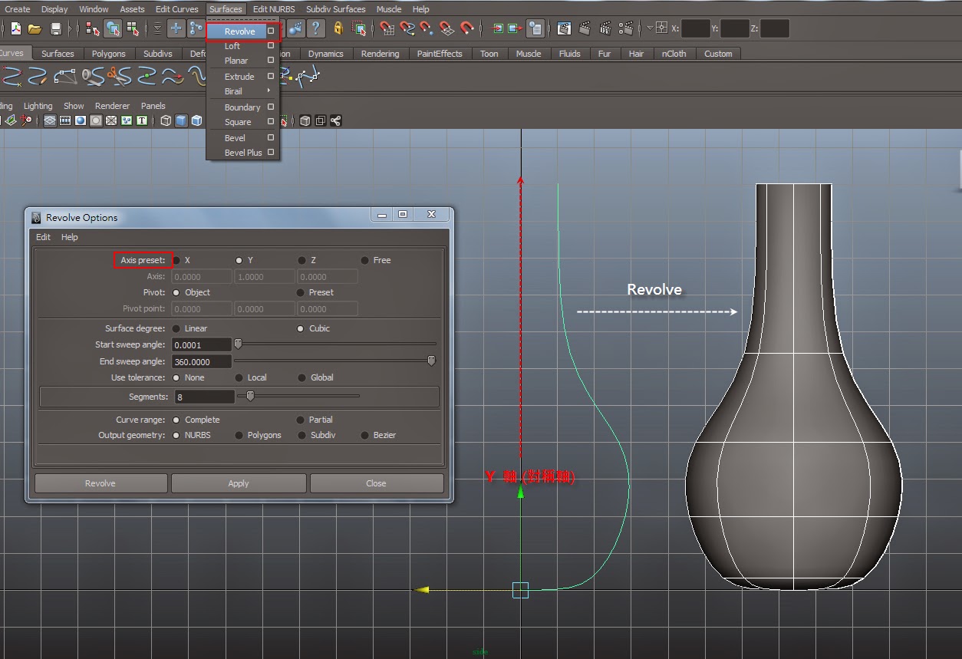
Task: Open the Revolve option box in Surfaces menu
Action: pos(269,31)
